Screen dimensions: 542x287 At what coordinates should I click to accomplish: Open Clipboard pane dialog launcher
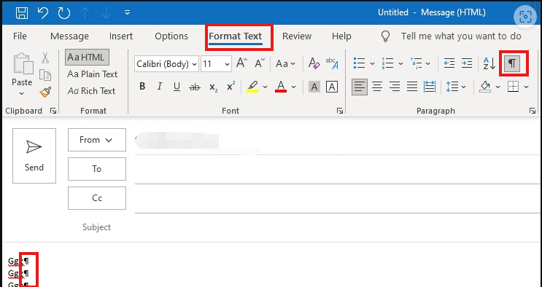click(x=53, y=111)
